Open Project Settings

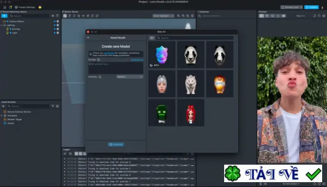tap(25, 7)
